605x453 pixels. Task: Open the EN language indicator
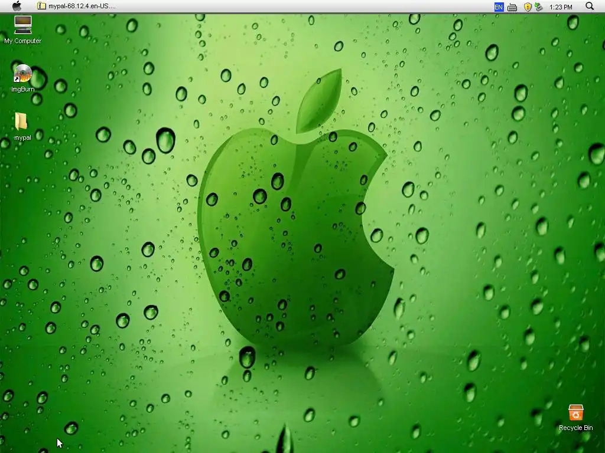[499, 7]
